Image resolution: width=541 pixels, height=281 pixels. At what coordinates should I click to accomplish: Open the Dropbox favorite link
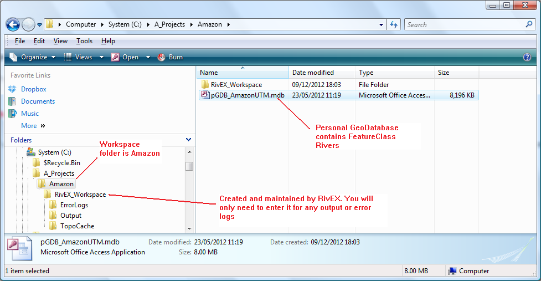(x=33, y=89)
